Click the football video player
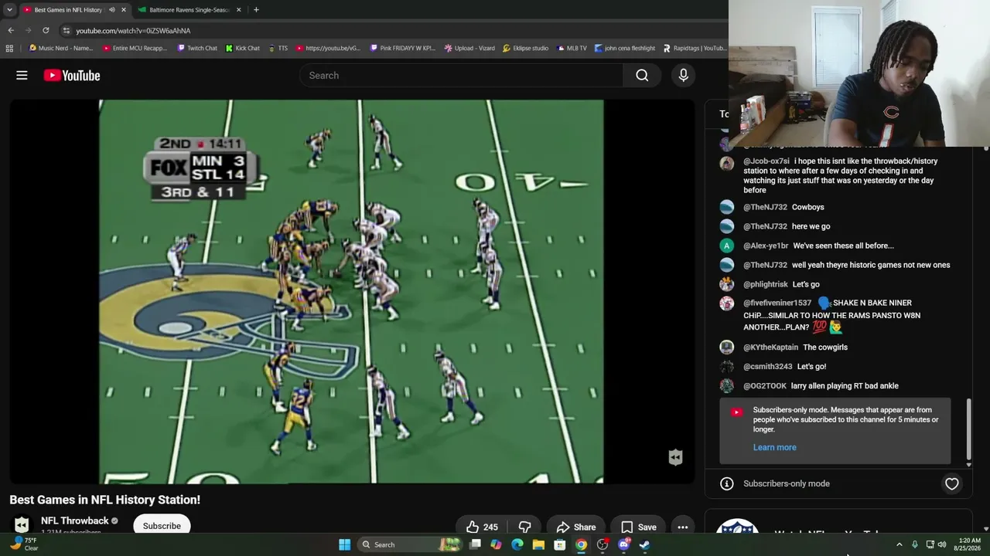The width and height of the screenshot is (990, 556). (x=351, y=291)
